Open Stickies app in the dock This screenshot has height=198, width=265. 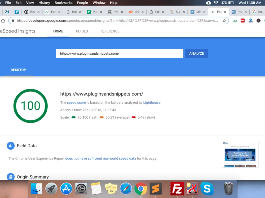[111, 188]
